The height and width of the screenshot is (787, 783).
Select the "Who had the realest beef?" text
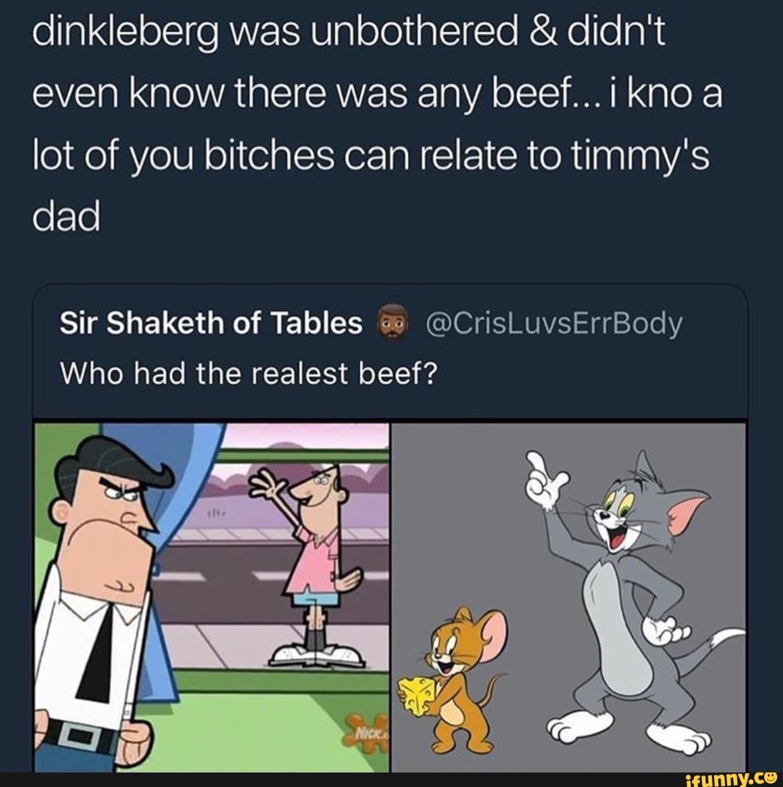coord(251,375)
